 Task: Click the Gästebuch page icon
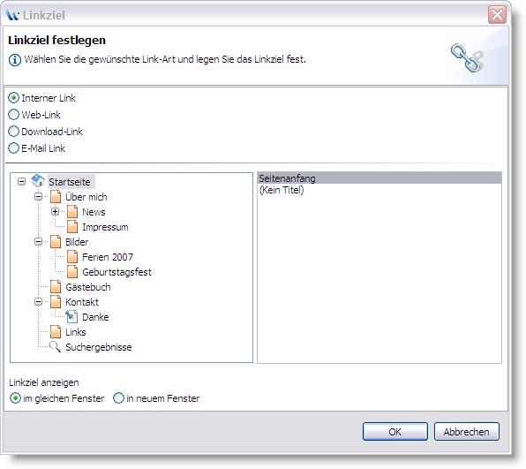(x=56, y=287)
